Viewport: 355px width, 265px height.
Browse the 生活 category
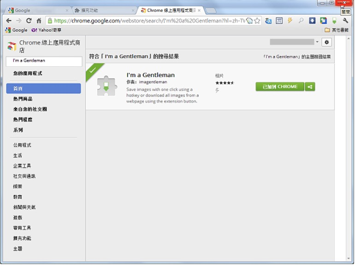pyautogui.click(x=18, y=156)
